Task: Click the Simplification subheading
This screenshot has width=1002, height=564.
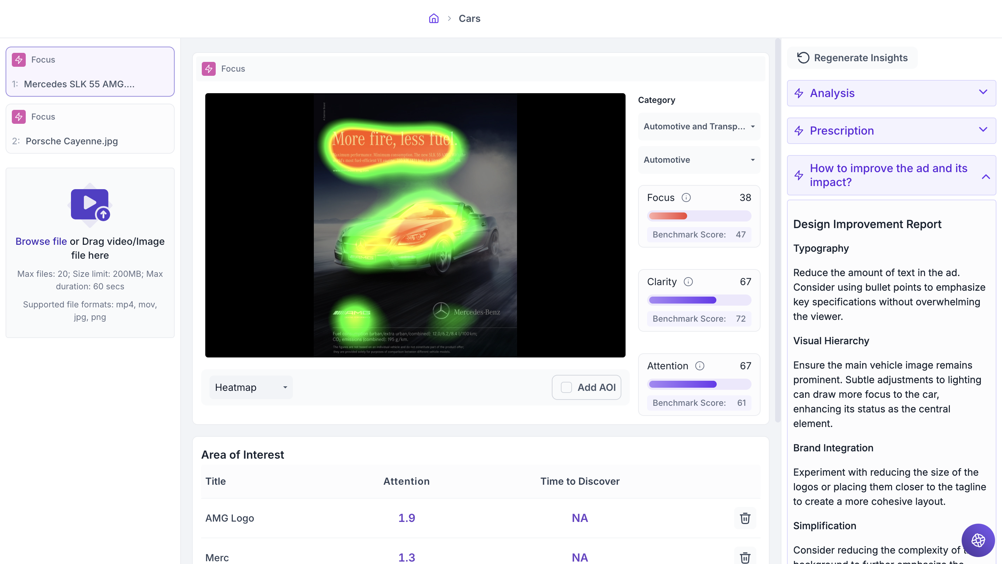Action: coord(825,525)
